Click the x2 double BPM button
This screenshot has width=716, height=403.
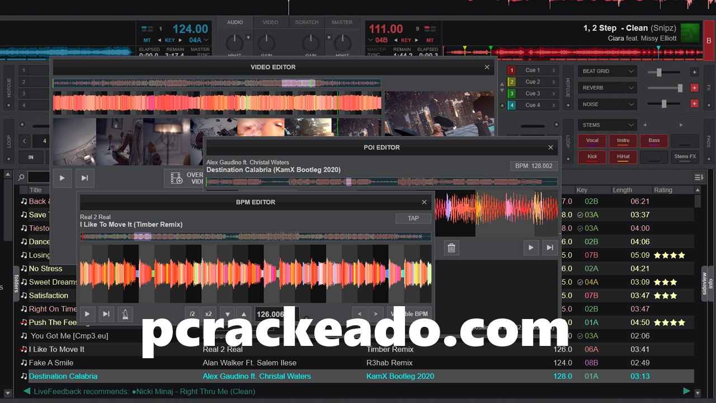tap(208, 314)
